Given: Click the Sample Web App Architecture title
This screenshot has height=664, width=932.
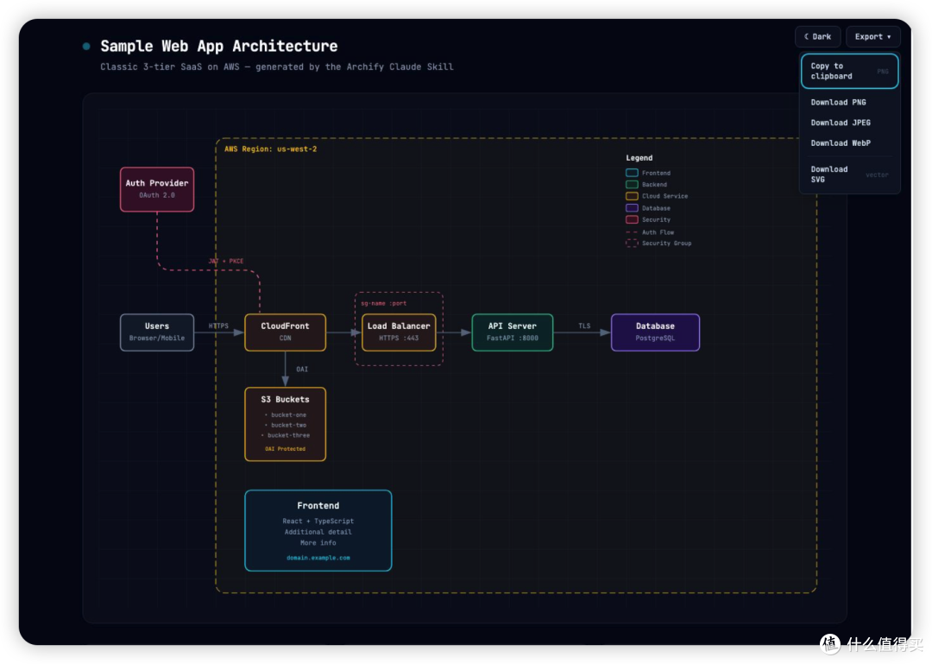Looking at the screenshot, I should (x=218, y=47).
